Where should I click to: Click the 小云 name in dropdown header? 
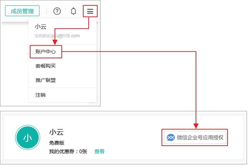coord(41,27)
